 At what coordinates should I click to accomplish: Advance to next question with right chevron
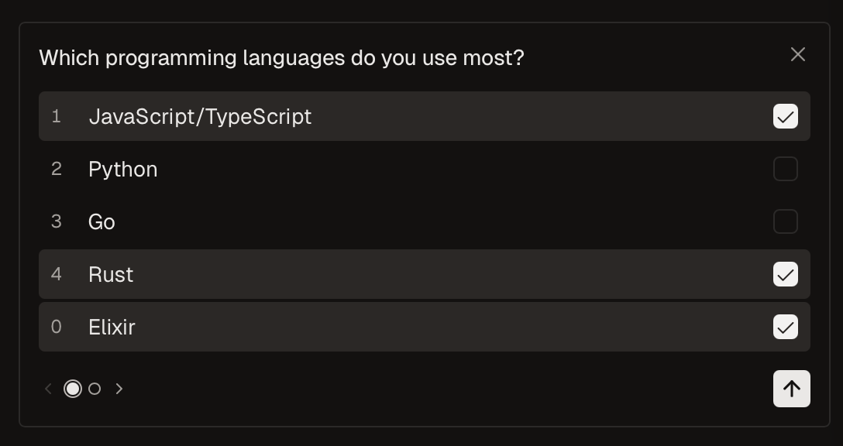tap(119, 389)
